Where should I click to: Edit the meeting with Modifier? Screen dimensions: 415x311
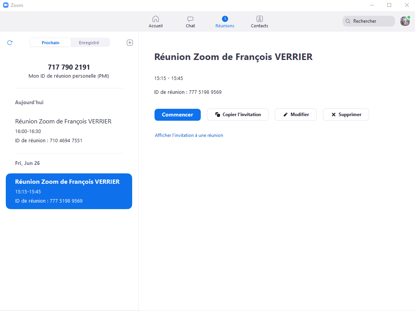pyautogui.click(x=296, y=115)
